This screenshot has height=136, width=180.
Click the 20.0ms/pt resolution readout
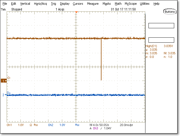(x=126, y=125)
